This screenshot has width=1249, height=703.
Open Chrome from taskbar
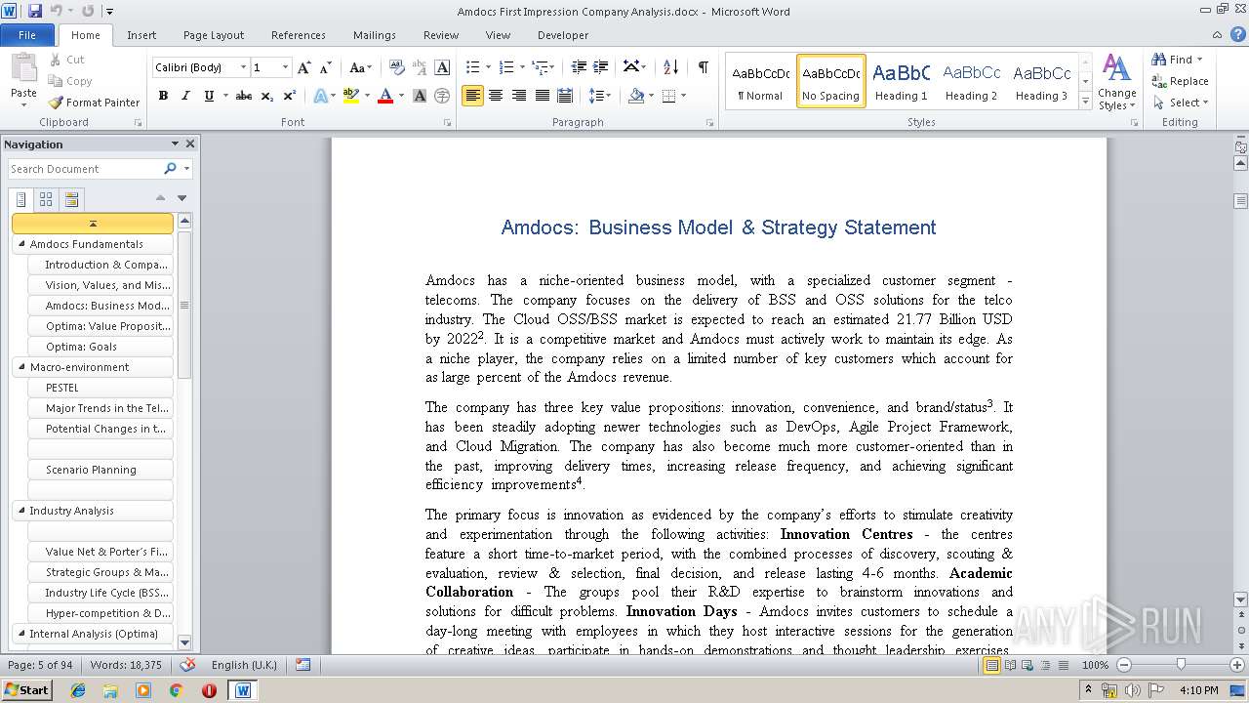pyautogui.click(x=177, y=690)
